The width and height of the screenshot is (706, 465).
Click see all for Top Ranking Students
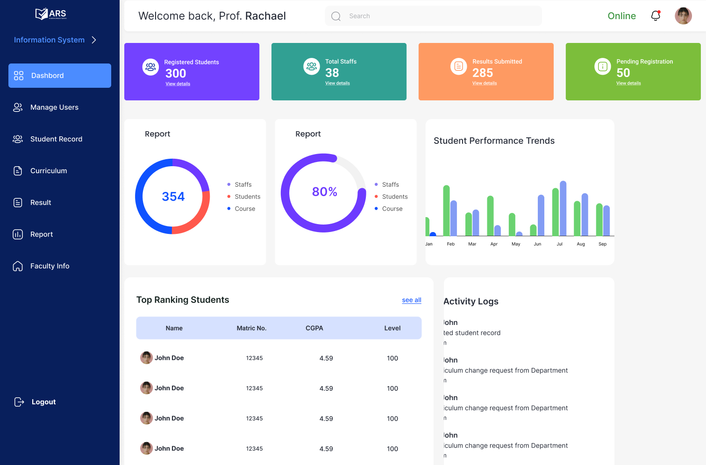(x=411, y=300)
